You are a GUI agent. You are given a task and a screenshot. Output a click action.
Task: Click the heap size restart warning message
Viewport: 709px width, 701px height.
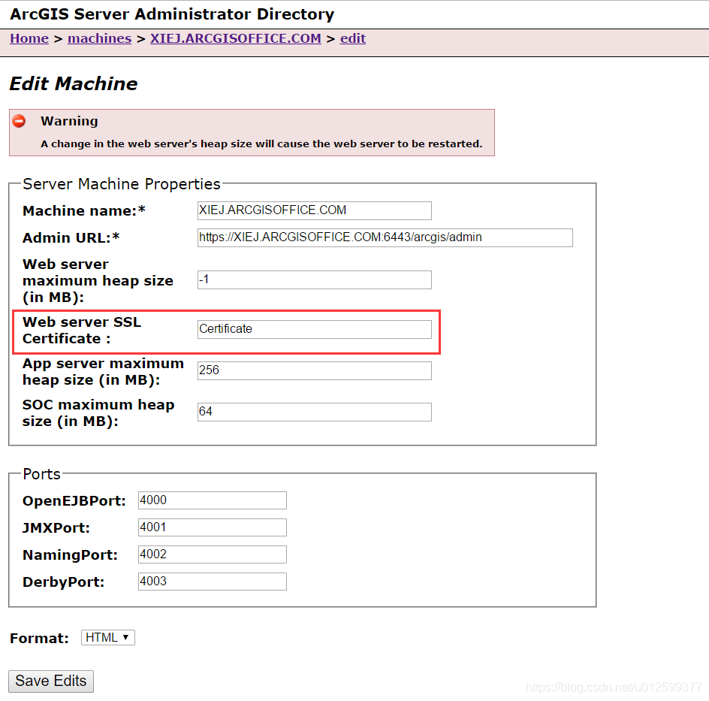(x=261, y=144)
